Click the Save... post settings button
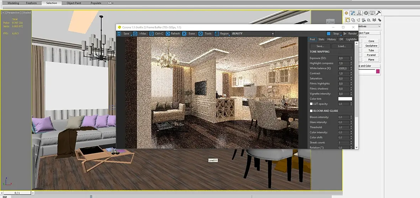The image size is (420, 198). tap(320, 46)
